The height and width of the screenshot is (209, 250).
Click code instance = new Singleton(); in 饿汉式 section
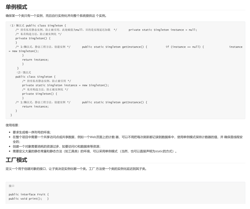click(65, 85)
